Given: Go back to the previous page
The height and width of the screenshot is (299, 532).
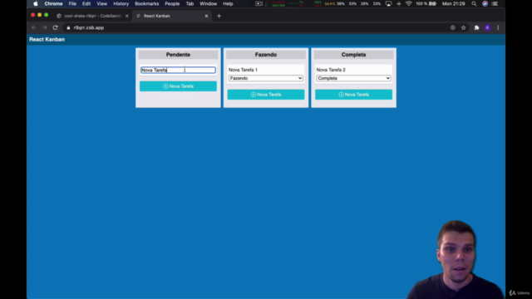Looking at the screenshot, I should pos(33,27).
